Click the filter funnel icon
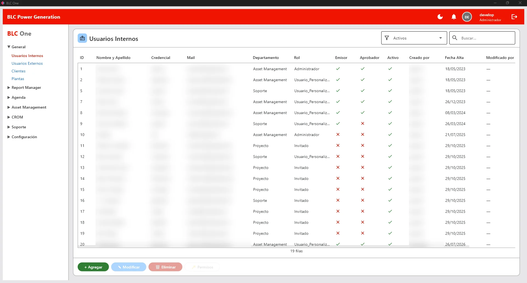The width and height of the screenshot is (527, 283). (x=387, y=38)
